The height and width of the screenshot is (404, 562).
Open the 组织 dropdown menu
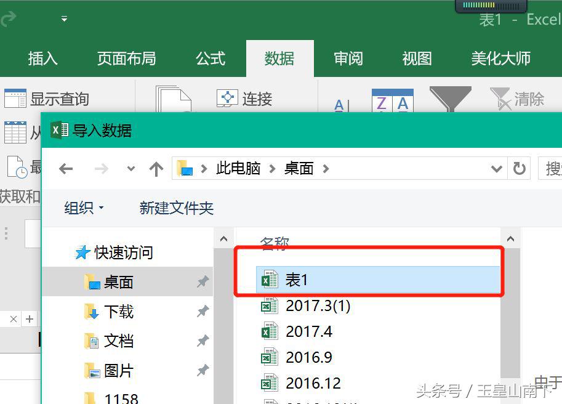[83, 208]
